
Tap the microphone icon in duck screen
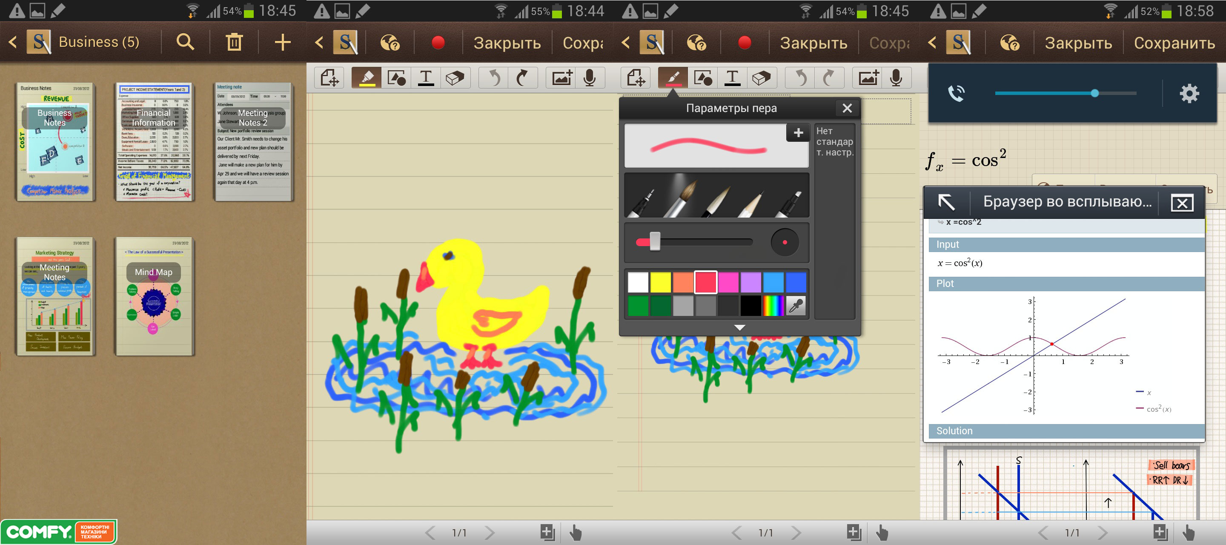click(x=590, y=77)
